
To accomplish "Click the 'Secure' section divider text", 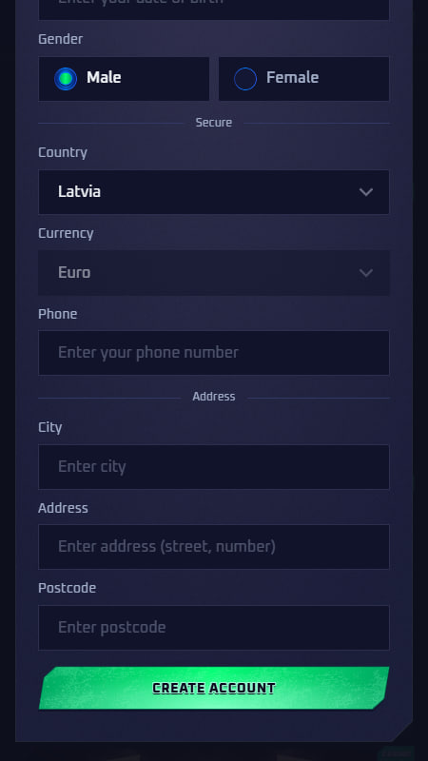I will (214, 123).
